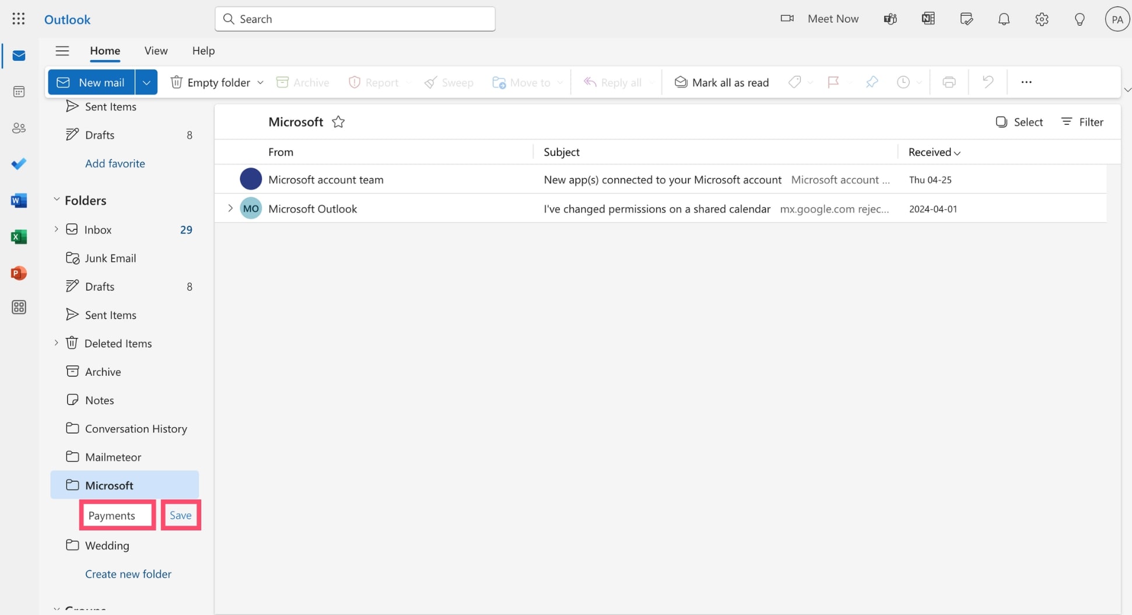Open the Microsoft account team email

[661, 180]
